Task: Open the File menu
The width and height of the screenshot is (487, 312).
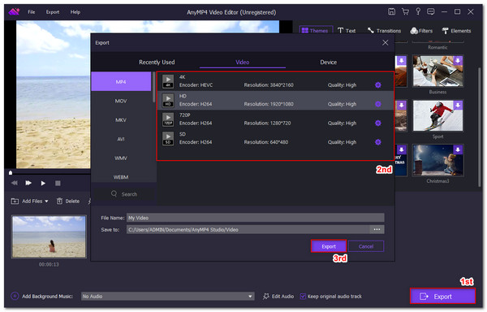Action: coord(32,12)
